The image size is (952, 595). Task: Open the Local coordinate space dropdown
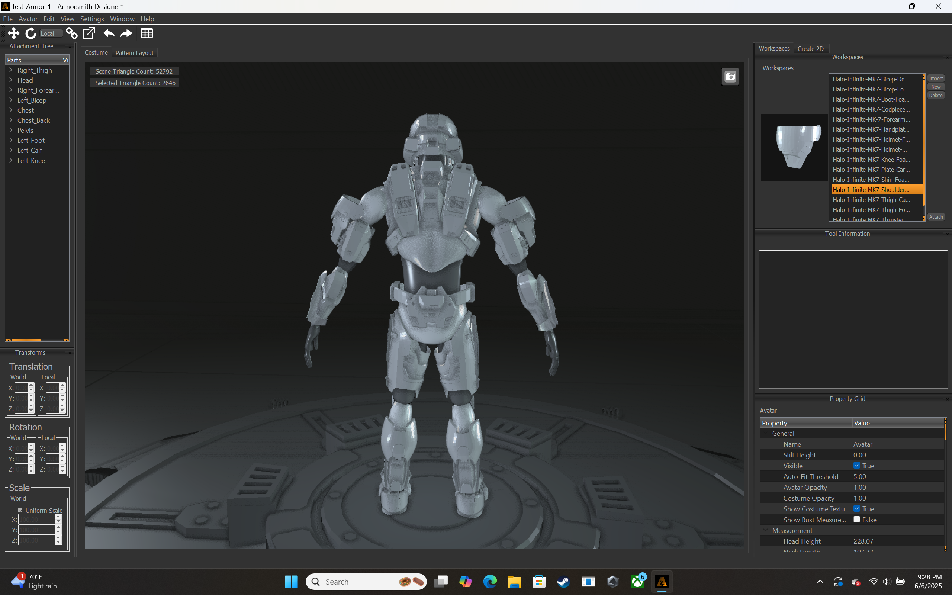pos(51,33)
